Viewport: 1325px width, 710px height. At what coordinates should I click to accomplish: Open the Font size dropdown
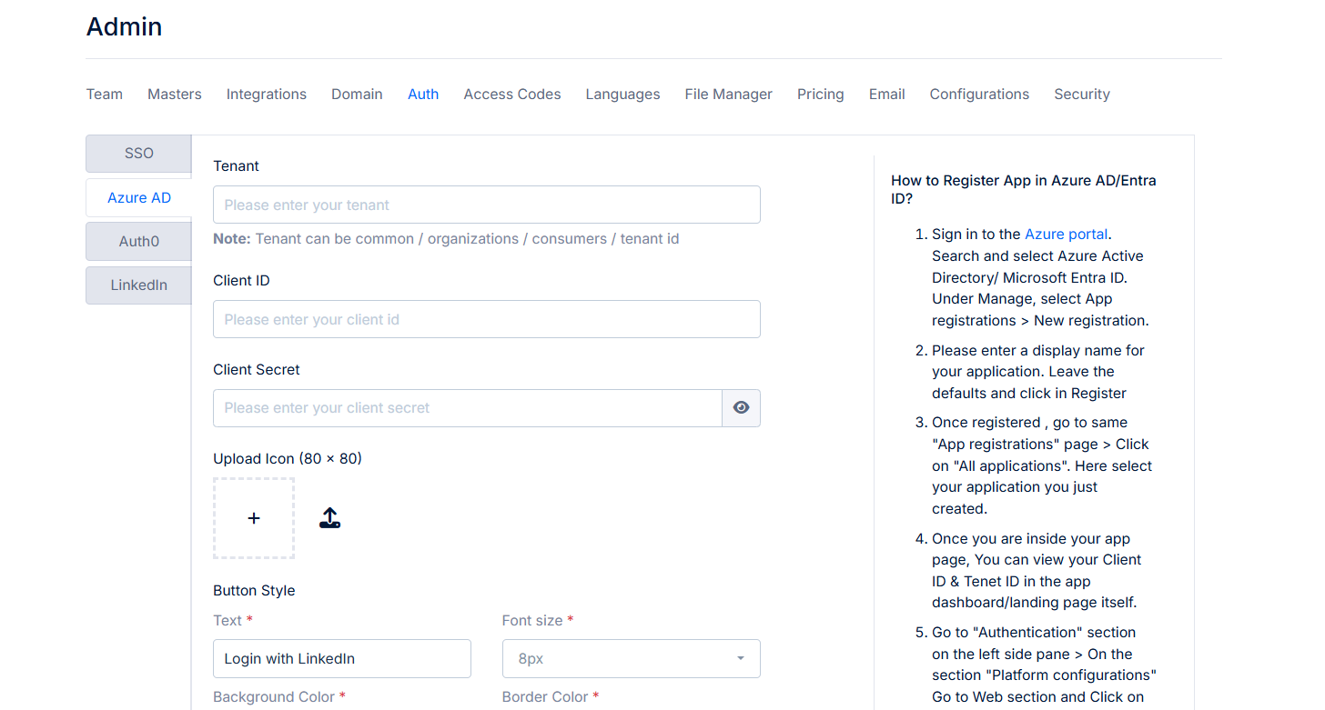[x=631, y=659]
